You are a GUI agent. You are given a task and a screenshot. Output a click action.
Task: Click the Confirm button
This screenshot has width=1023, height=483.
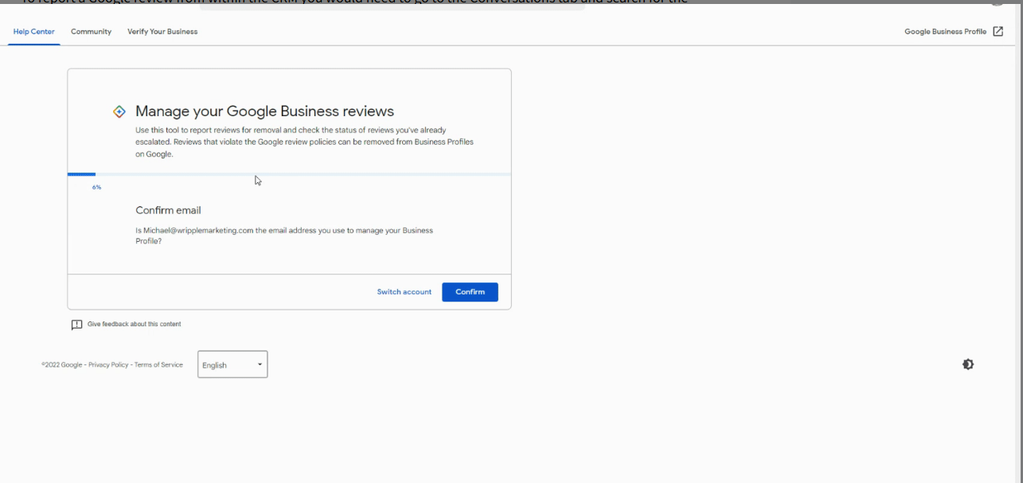pos(470,292)
